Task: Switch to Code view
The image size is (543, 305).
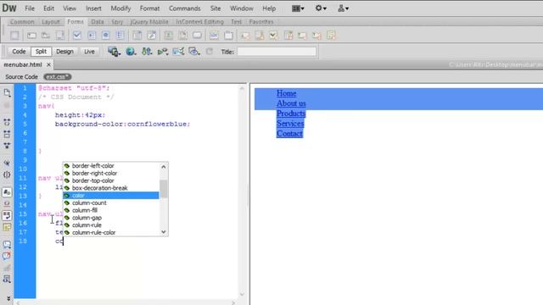Action: pyautogui.click(x=19, y=52)
